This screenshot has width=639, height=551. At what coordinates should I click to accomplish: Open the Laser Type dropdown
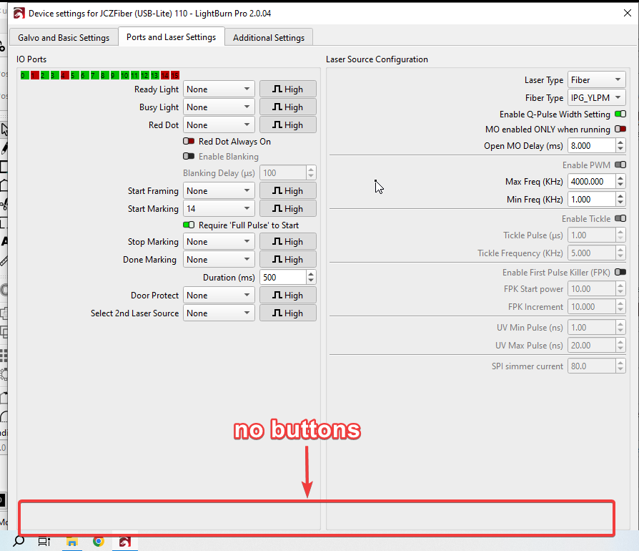596,80
